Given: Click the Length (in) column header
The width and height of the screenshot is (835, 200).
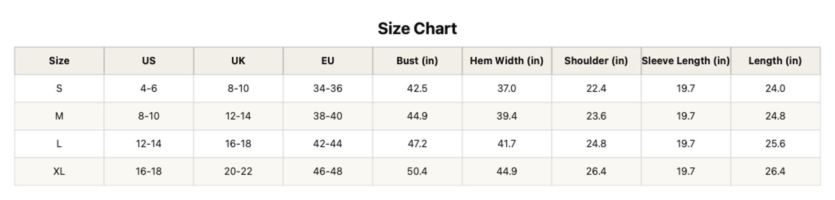Looking at the screenshot, I should (x=775, y=61).
